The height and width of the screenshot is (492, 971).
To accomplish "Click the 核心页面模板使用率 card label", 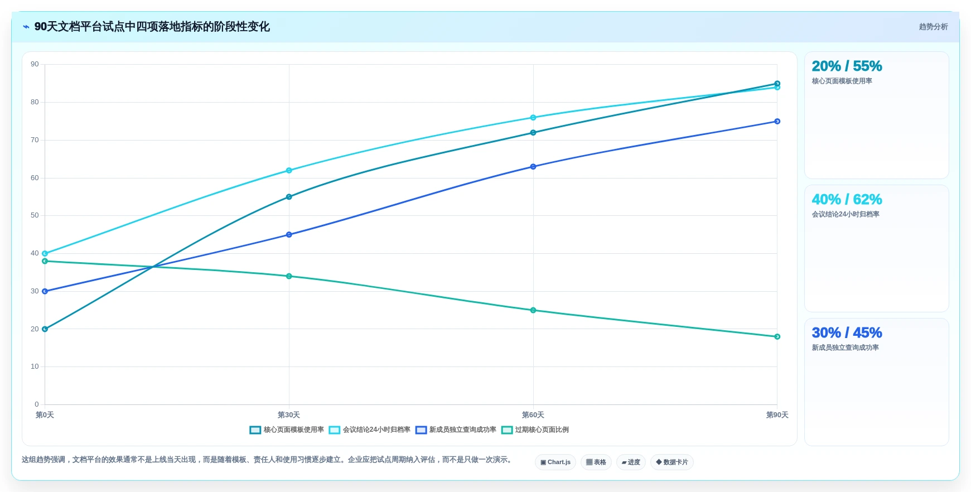I will pyautogui.click(x=842, y=81).
